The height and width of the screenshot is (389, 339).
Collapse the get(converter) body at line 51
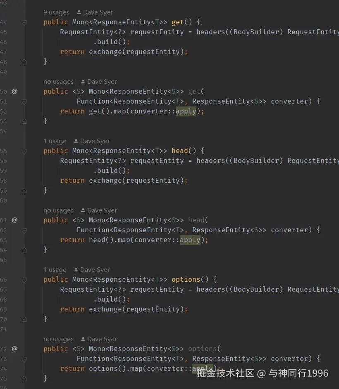click(x=24, y=101)
